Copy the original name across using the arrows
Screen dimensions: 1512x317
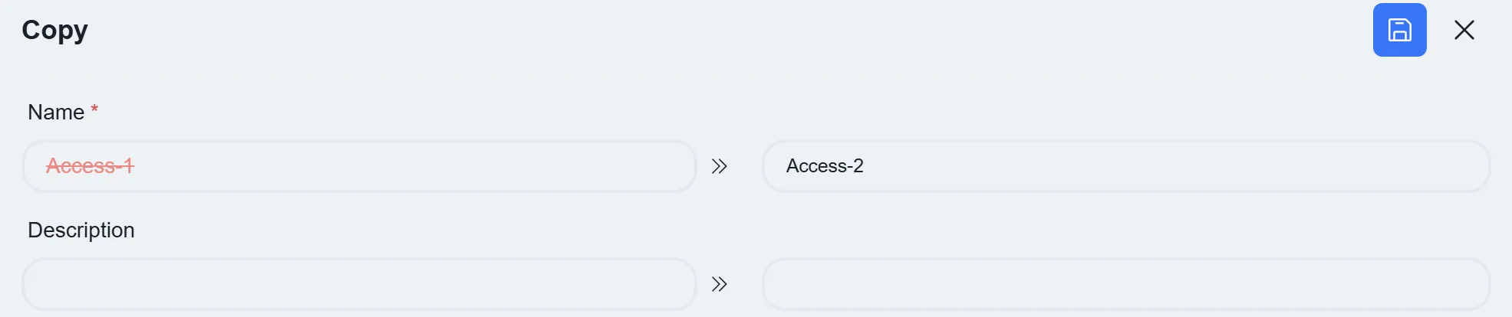coord(719,166)
